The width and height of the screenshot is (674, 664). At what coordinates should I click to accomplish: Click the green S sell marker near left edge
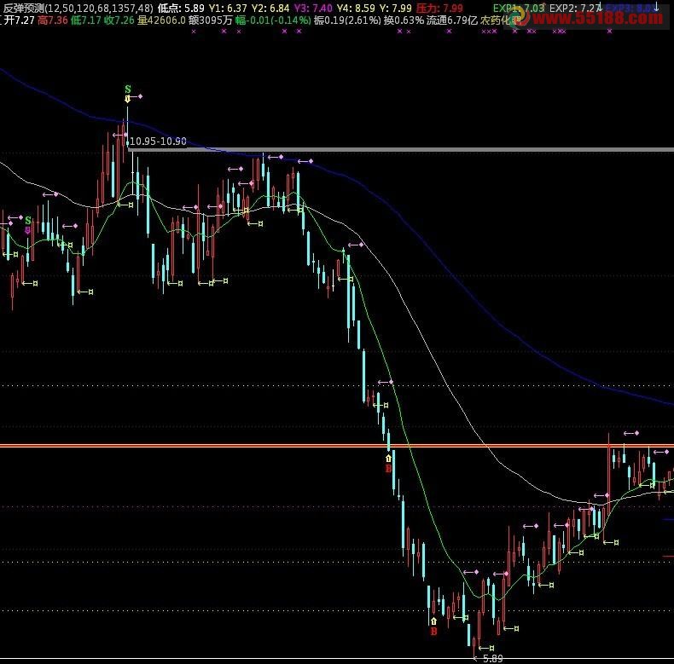tap(28, 221)
